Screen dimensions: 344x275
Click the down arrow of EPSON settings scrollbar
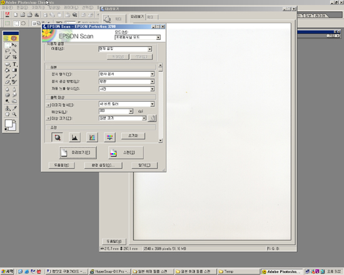pos(160,141)
